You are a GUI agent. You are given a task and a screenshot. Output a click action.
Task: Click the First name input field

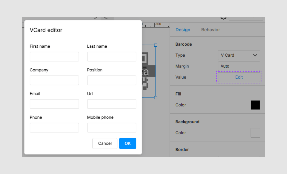[x=54, y=57]
